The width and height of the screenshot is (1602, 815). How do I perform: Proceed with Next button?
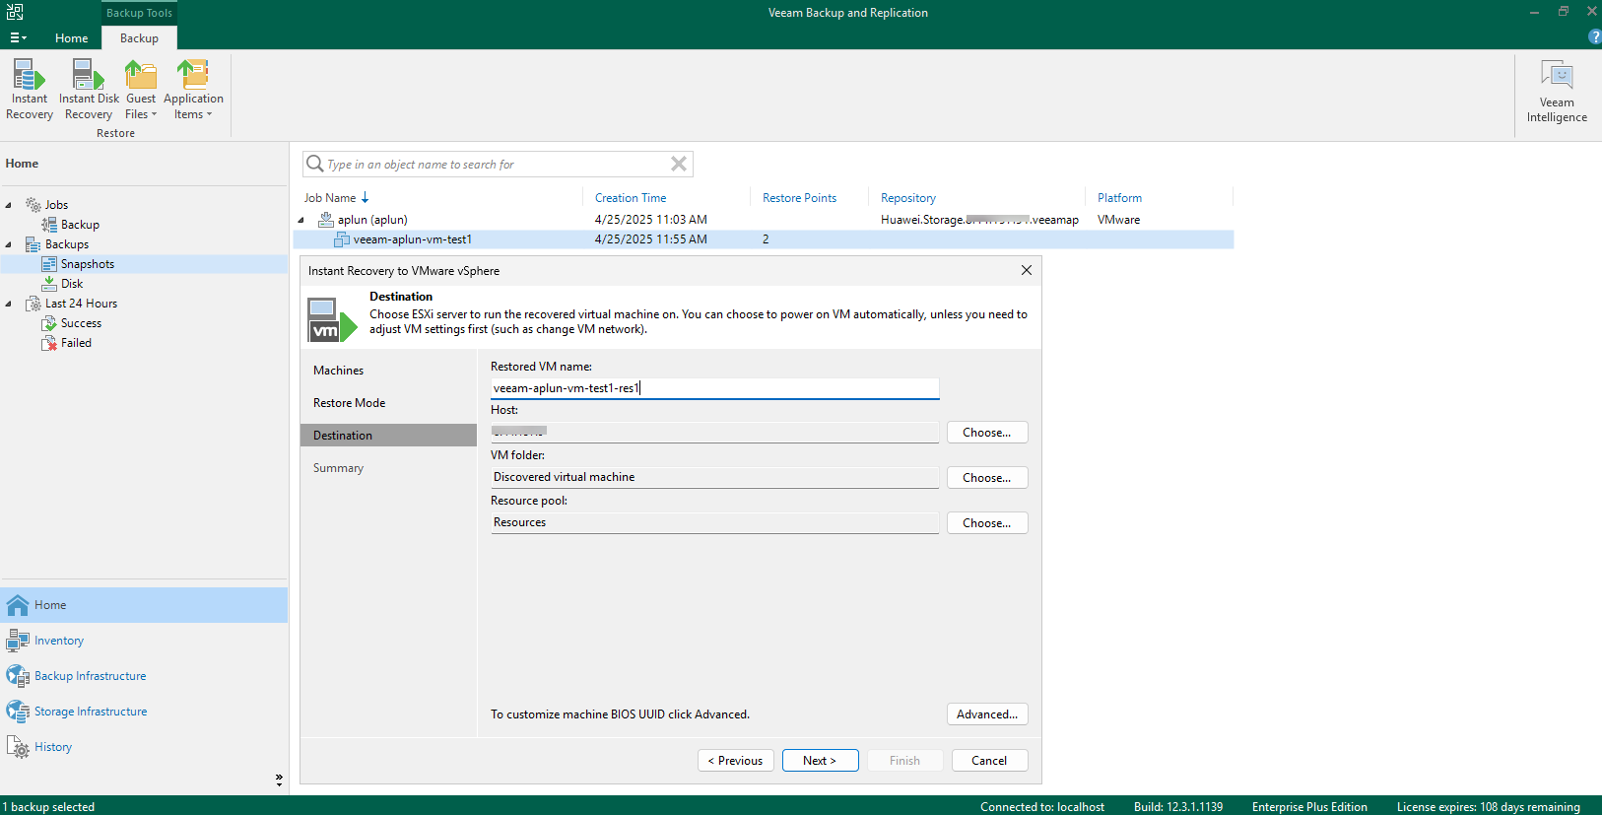click(820, 761)
